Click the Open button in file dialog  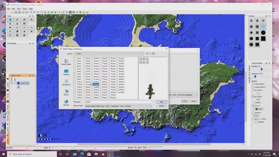pyautogui.click(x=162, y=102)
